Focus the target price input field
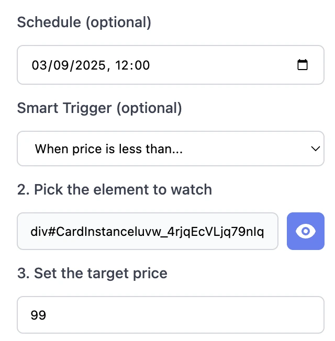The width and height of the screenshot is (335, 341). [170, 315]
